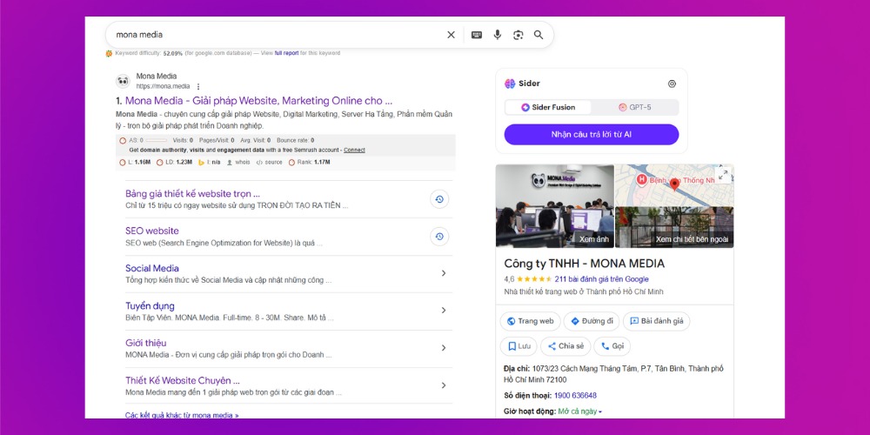Click the history icon beside Bảng giá thiết kế website
Screen dimensions: 870x435
pos(439,199)
